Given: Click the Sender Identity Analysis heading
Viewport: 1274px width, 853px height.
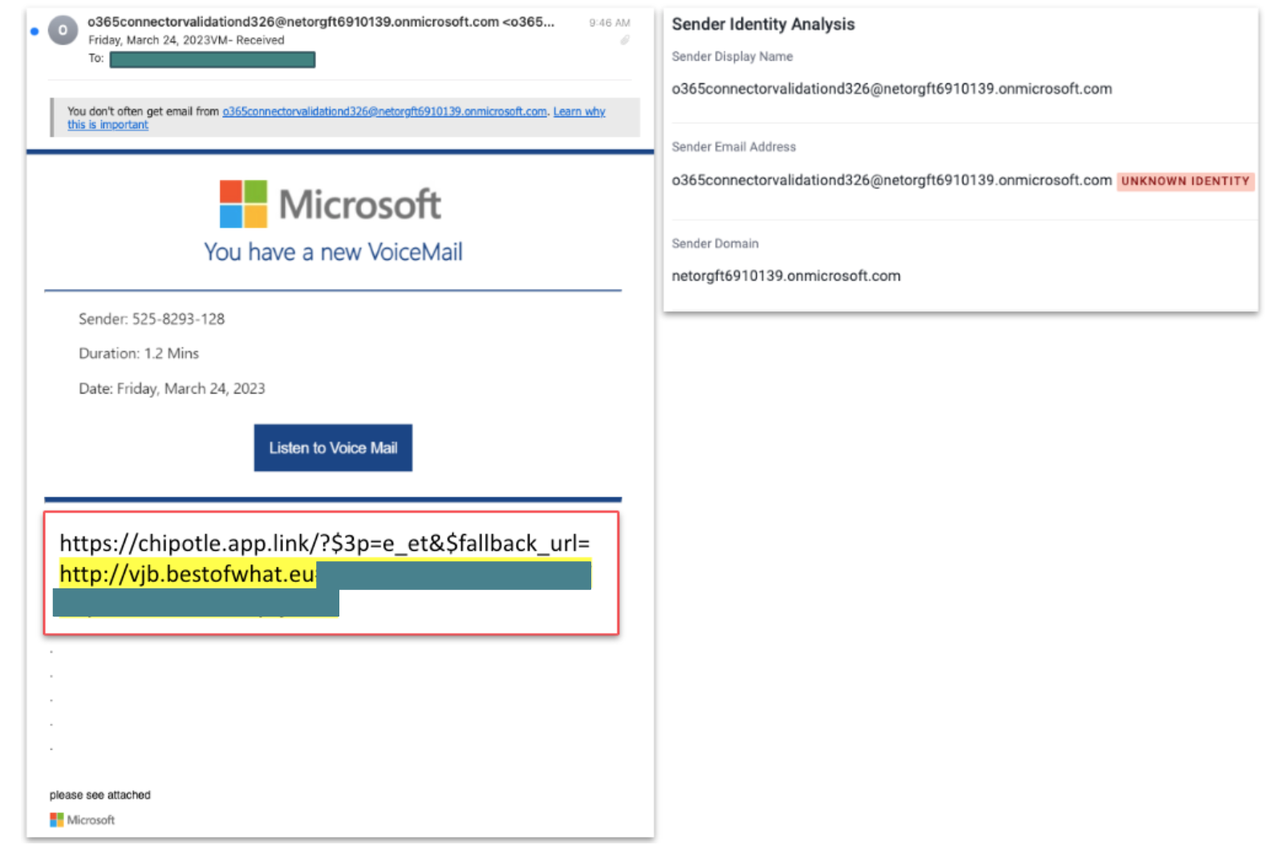Looking at the screenshot, I should click(763, 24).
